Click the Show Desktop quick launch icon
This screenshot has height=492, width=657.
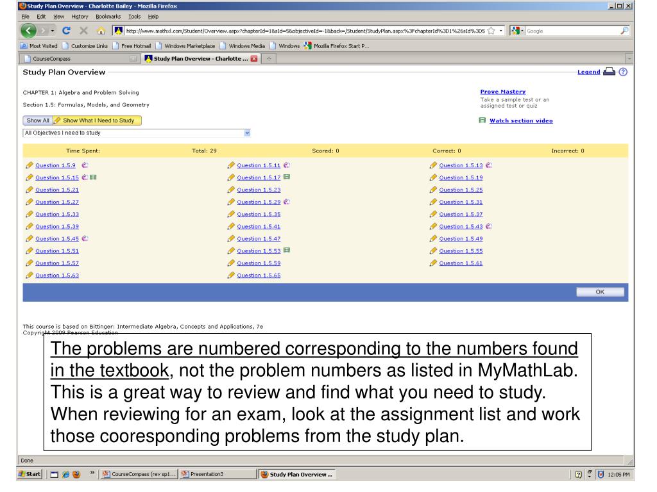(x=54, y=474)
